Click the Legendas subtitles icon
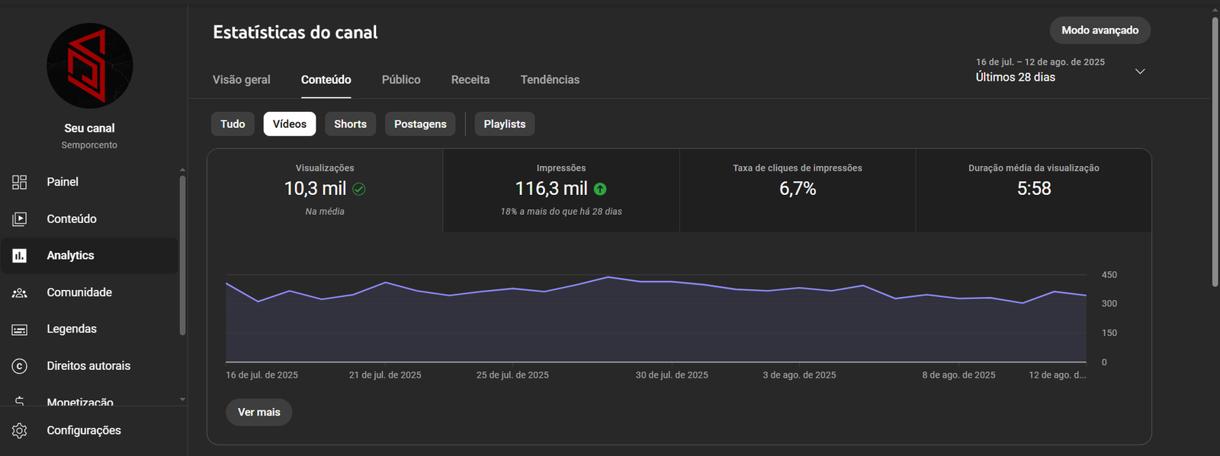Screen dimensions: 1220x456 20,330
